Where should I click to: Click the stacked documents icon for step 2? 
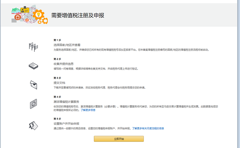coord(33,65)
